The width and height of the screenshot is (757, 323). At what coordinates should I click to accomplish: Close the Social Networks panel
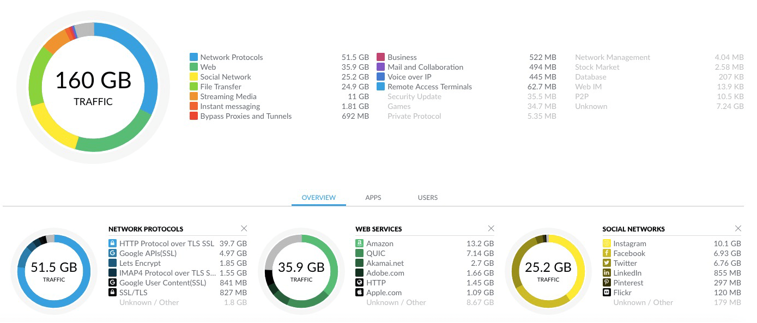(738, 228)
